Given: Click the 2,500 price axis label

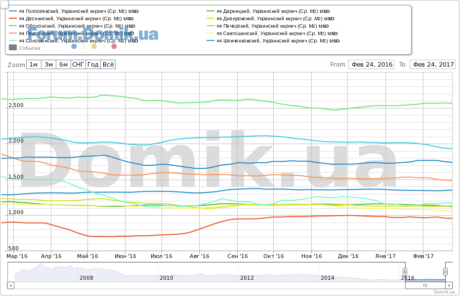Looking at the screenshot, I should [16, 105].
